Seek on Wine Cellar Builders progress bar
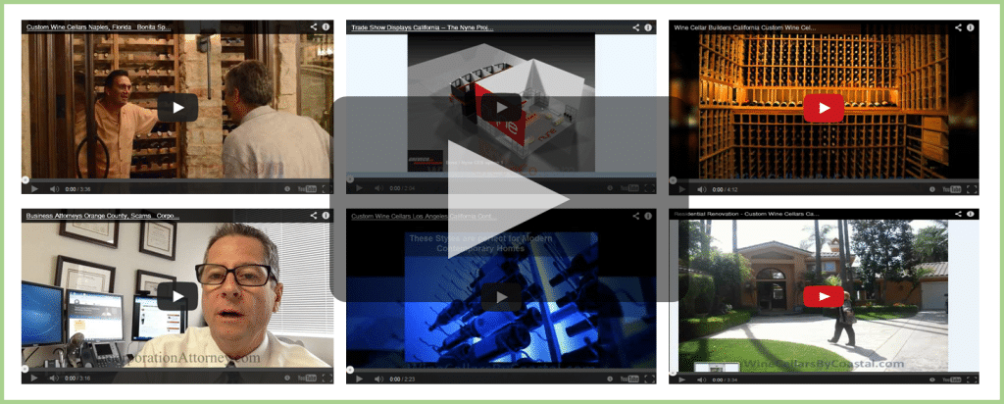Viewport: 1004px width, 404px height. point(824,179)
